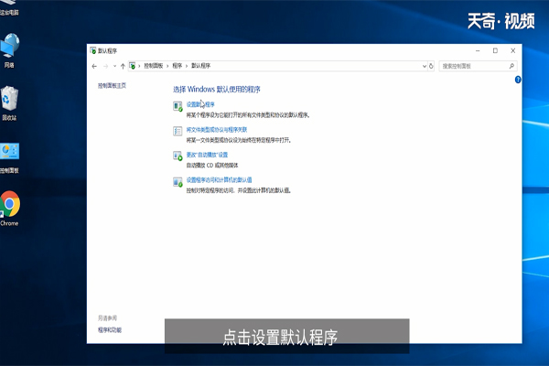
Task: Open 将文件类型或协议与程序关联 link
Action: click(x=217, y=130)
